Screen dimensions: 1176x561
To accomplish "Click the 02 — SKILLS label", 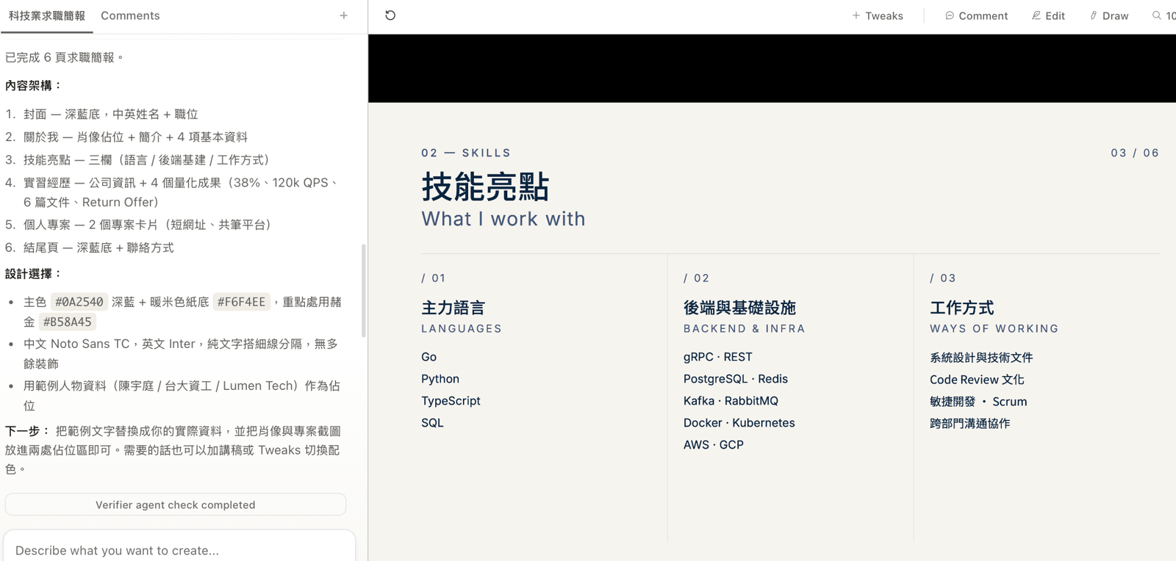I will [x=466, y=153].
